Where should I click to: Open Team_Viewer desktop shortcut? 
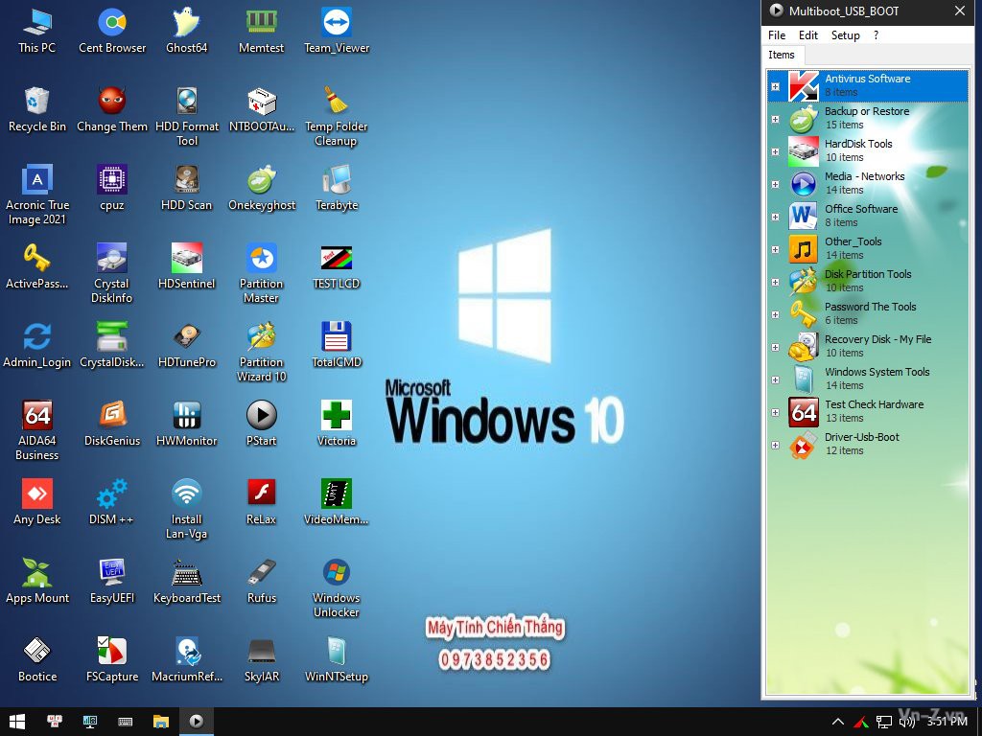pyautogui.click(x=337, y=30)
